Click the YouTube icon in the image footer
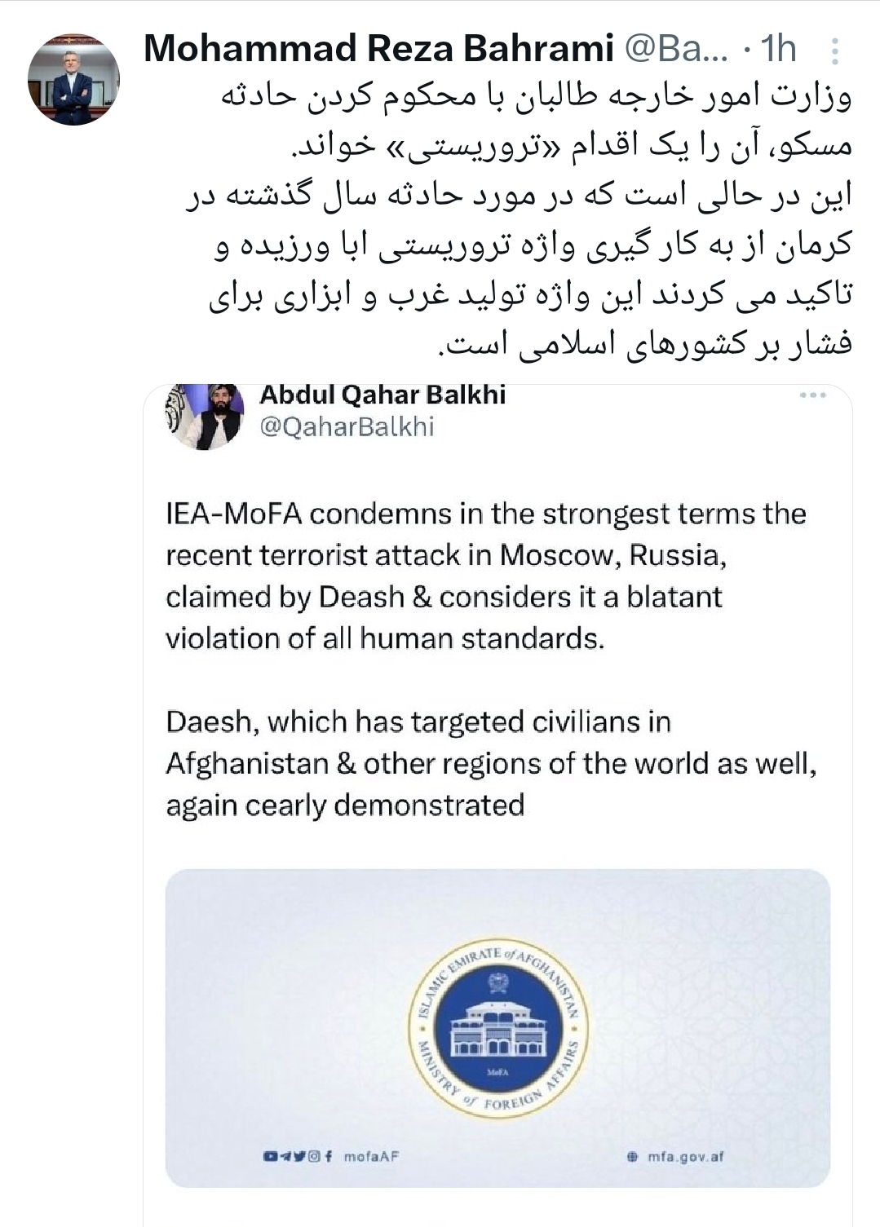The height and width of the screenshot is (1227, 880). [x=270, y=1156]
